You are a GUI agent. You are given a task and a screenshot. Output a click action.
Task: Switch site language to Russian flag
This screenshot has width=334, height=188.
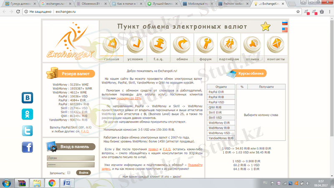pos(285,23)
